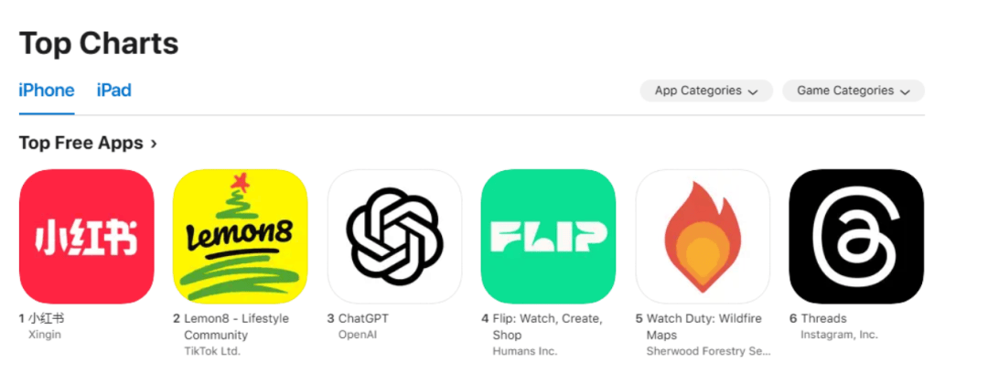
Task: Click the TikTok Ltd. developer name
Action: [x=212, y=351]
